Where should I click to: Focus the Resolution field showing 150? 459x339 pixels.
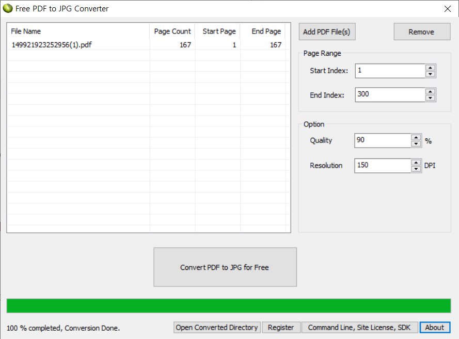[383, 166]
